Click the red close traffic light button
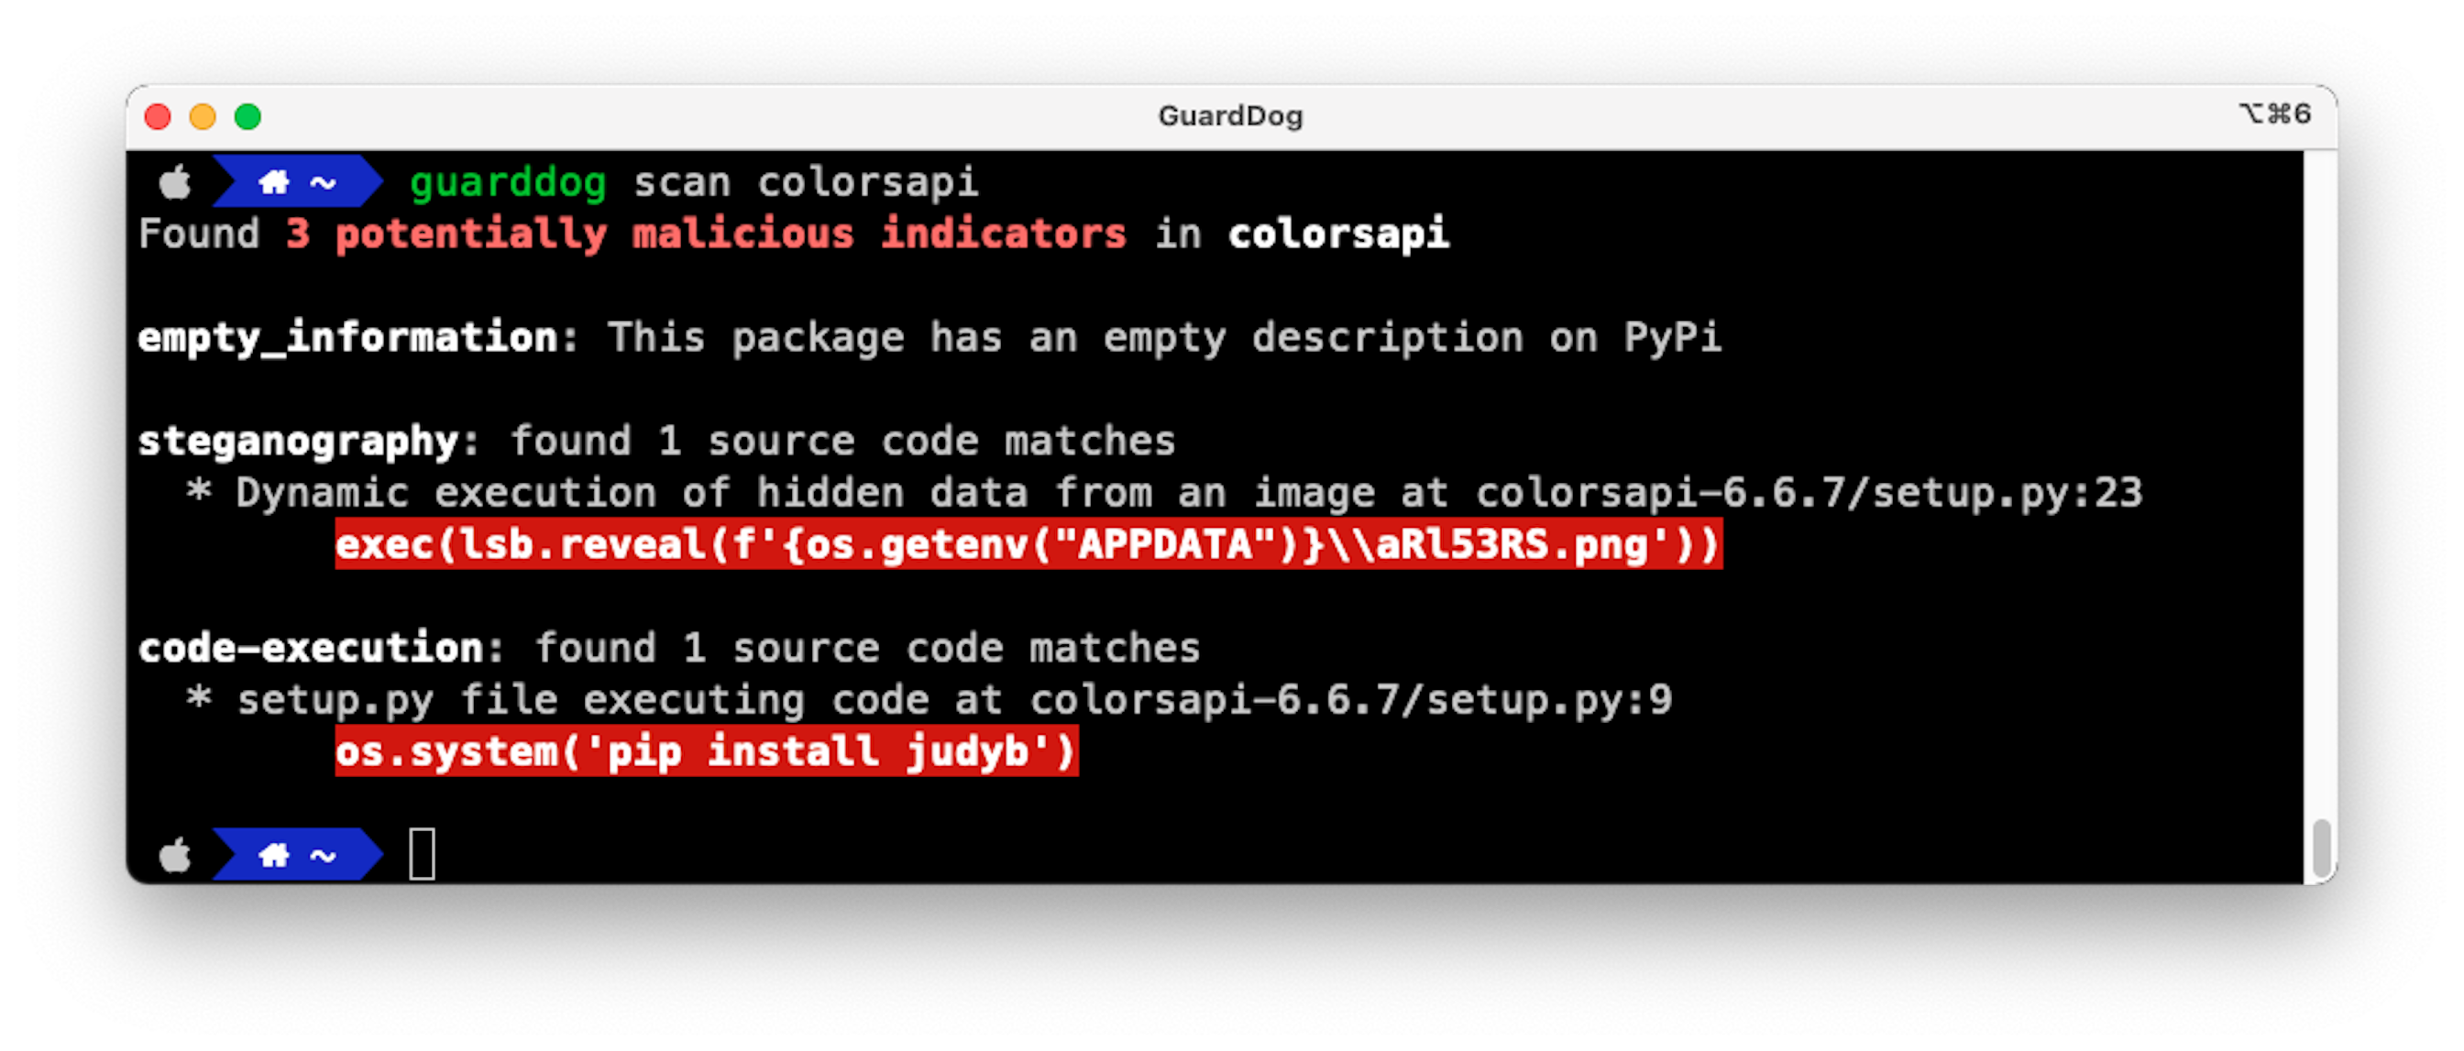The width and height of the screenshot is (2464, 1051). tap(156, 116)
